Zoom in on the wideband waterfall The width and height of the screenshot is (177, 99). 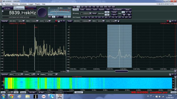click(173, 75)
